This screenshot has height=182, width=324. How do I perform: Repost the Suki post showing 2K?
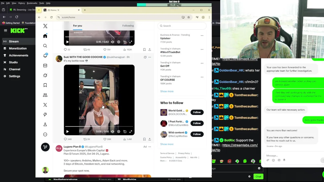tap(87, 139)
